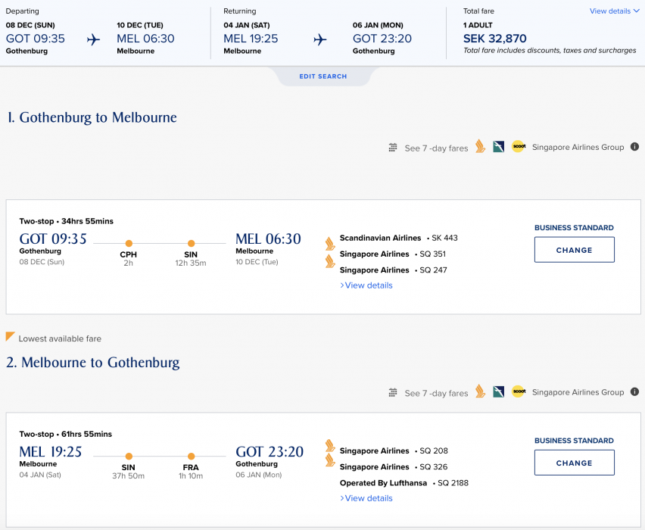Expand View details for return flight
Screen dimensions: 645x530
366,498
